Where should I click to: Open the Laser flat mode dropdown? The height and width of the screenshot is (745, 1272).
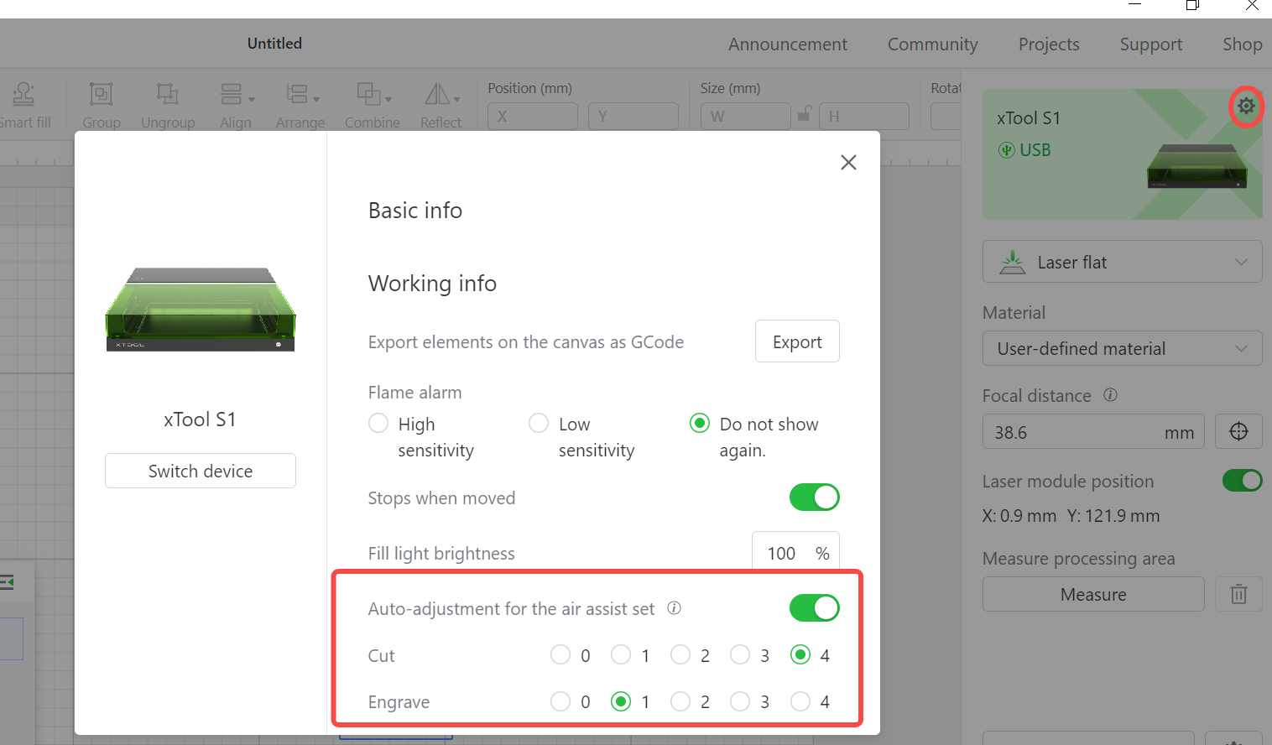[x=1122, y=262]
